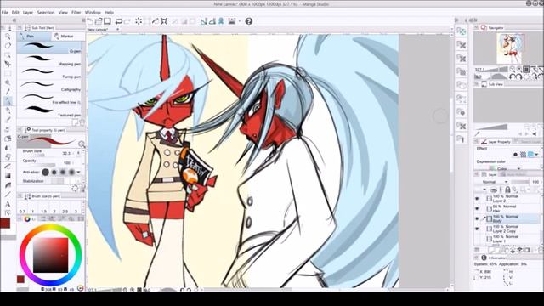Switch to the Pen sub tool tab

[x=33, y=36]
